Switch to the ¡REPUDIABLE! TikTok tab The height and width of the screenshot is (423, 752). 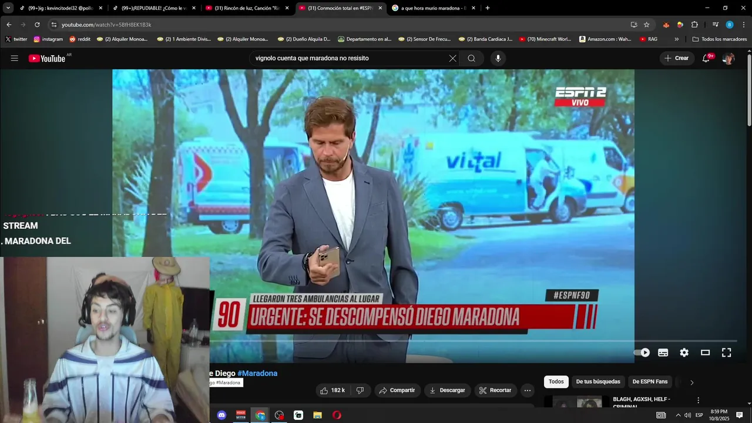coord(154,8)
